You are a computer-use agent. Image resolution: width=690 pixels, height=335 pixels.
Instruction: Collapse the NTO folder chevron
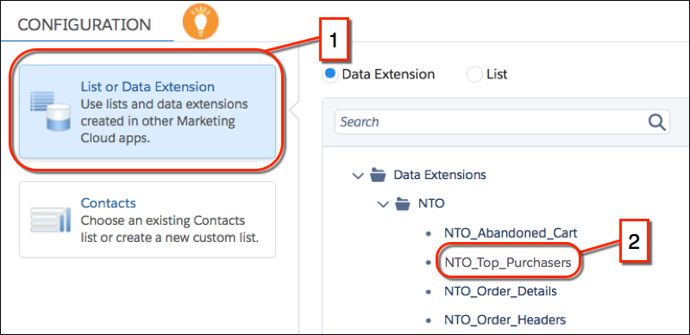[383, 204]
